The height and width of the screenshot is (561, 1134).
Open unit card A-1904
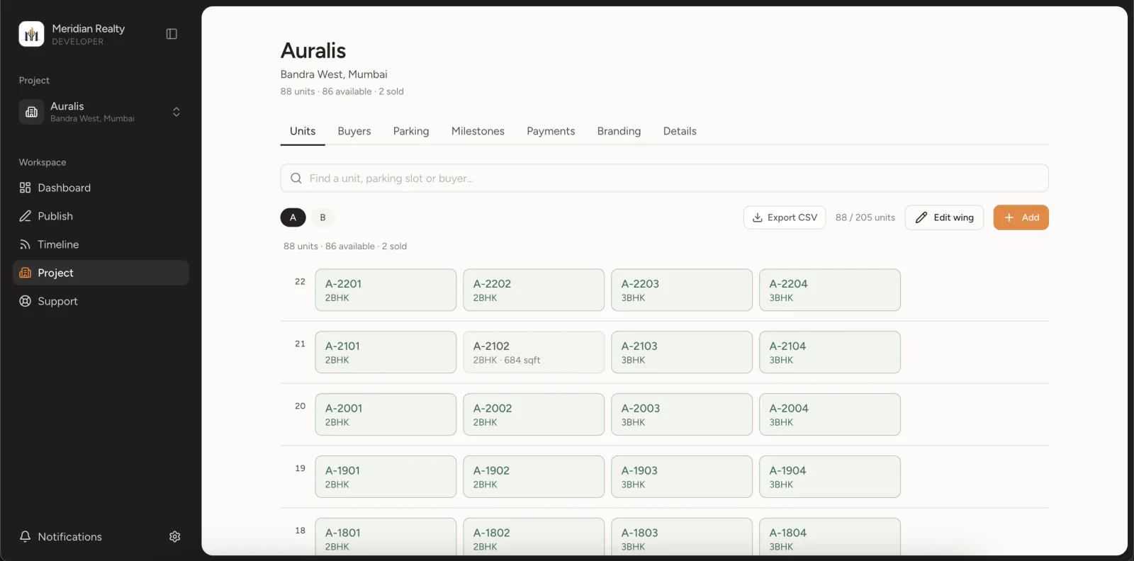[830, 477]
